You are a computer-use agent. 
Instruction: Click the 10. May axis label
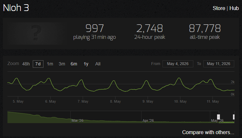click(x=180, y=101)
